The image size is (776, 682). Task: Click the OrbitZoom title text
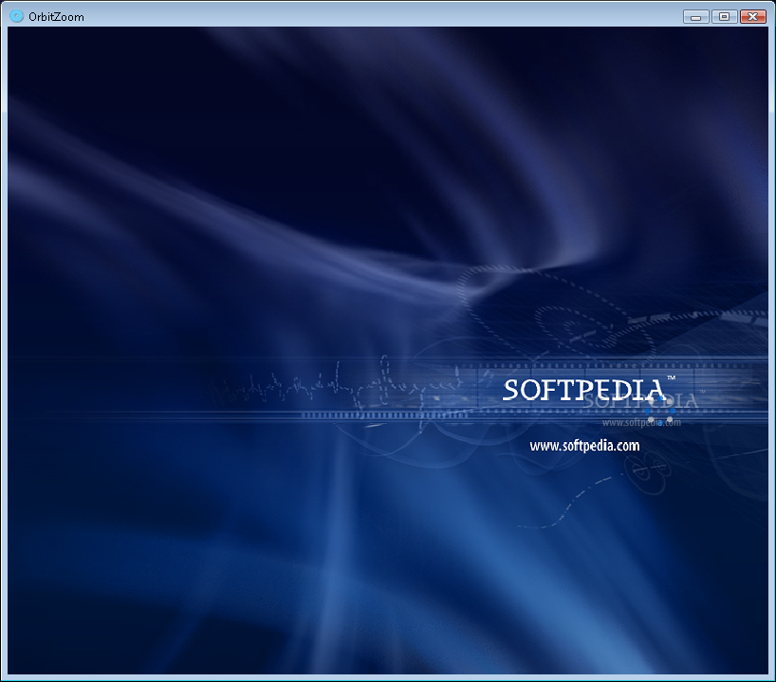coord(56,17)
